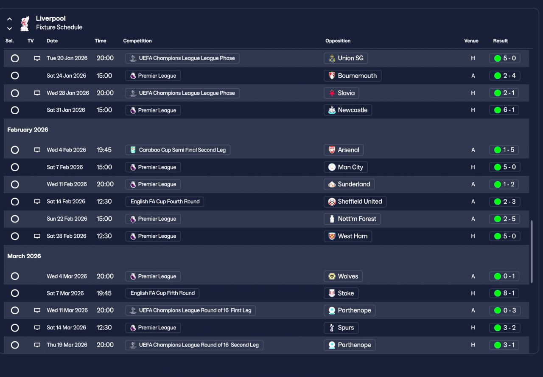Select the Spurs fixture radio button
The height and width of the screenshot is (377, 543).
15,328
